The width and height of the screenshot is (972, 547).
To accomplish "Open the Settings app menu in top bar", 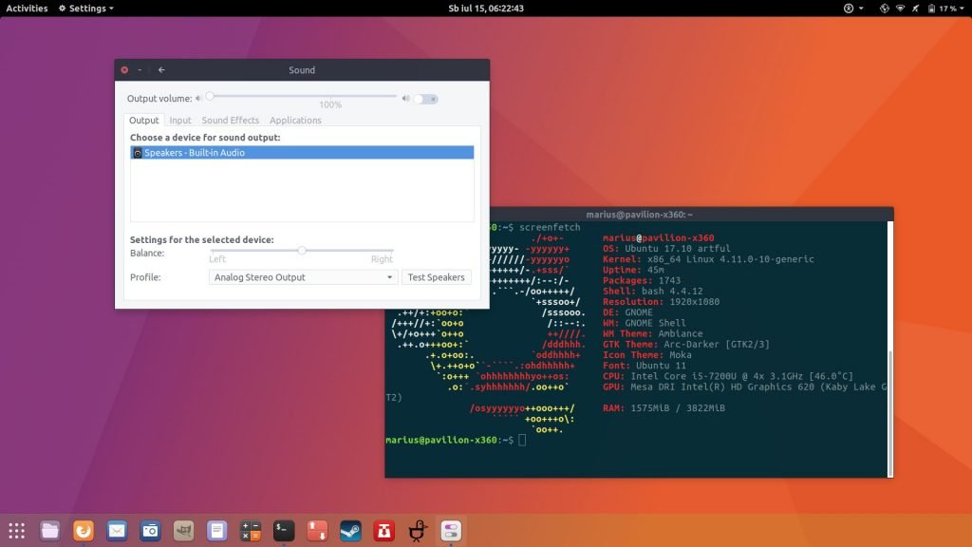I will click(x=85, y=8).
